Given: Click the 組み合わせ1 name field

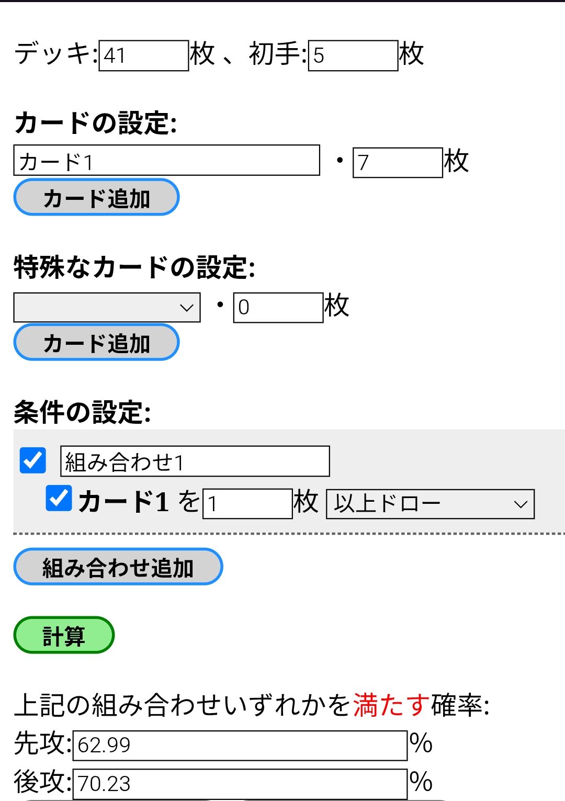Looking at the screenshot, I should pos(195,461).
